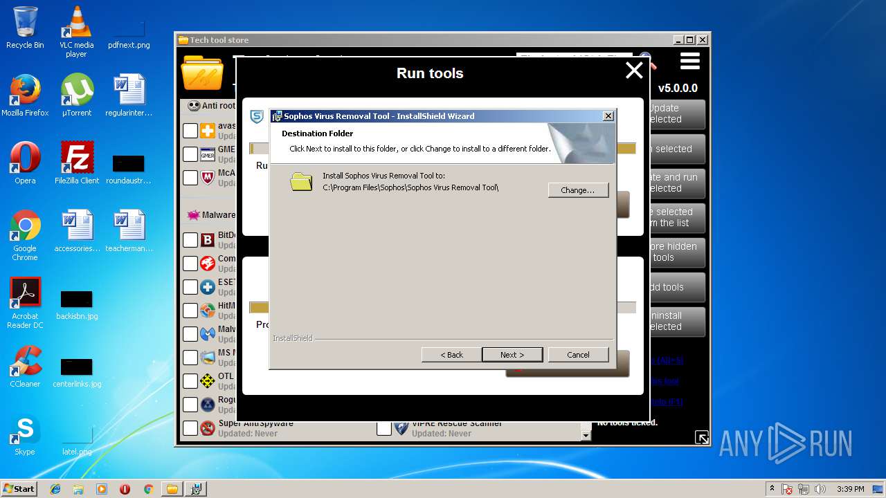Open the Windows Start menu
This screenshot has height=498, width=886.
coord(19,488)
